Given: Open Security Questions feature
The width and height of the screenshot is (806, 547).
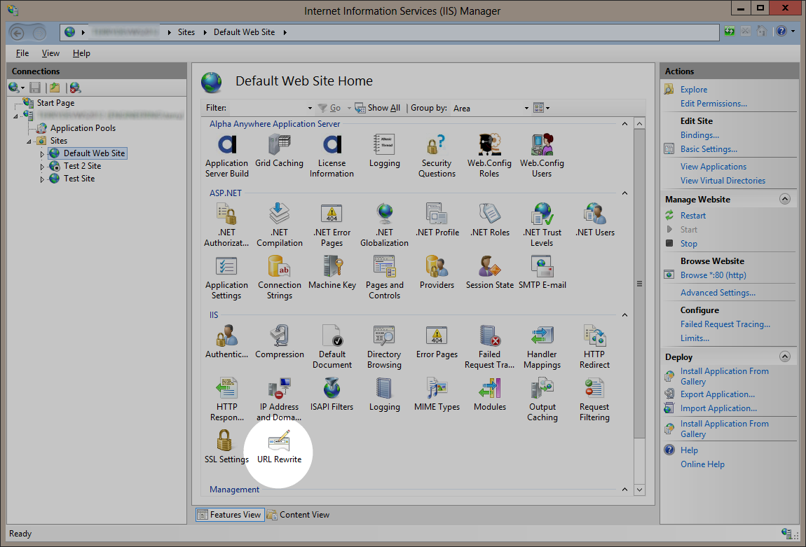Looking at the screenshot, I should [437, 156].
